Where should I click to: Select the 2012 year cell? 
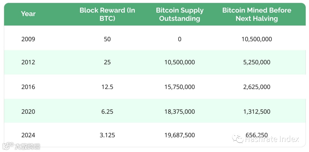[x=28, y=62]
